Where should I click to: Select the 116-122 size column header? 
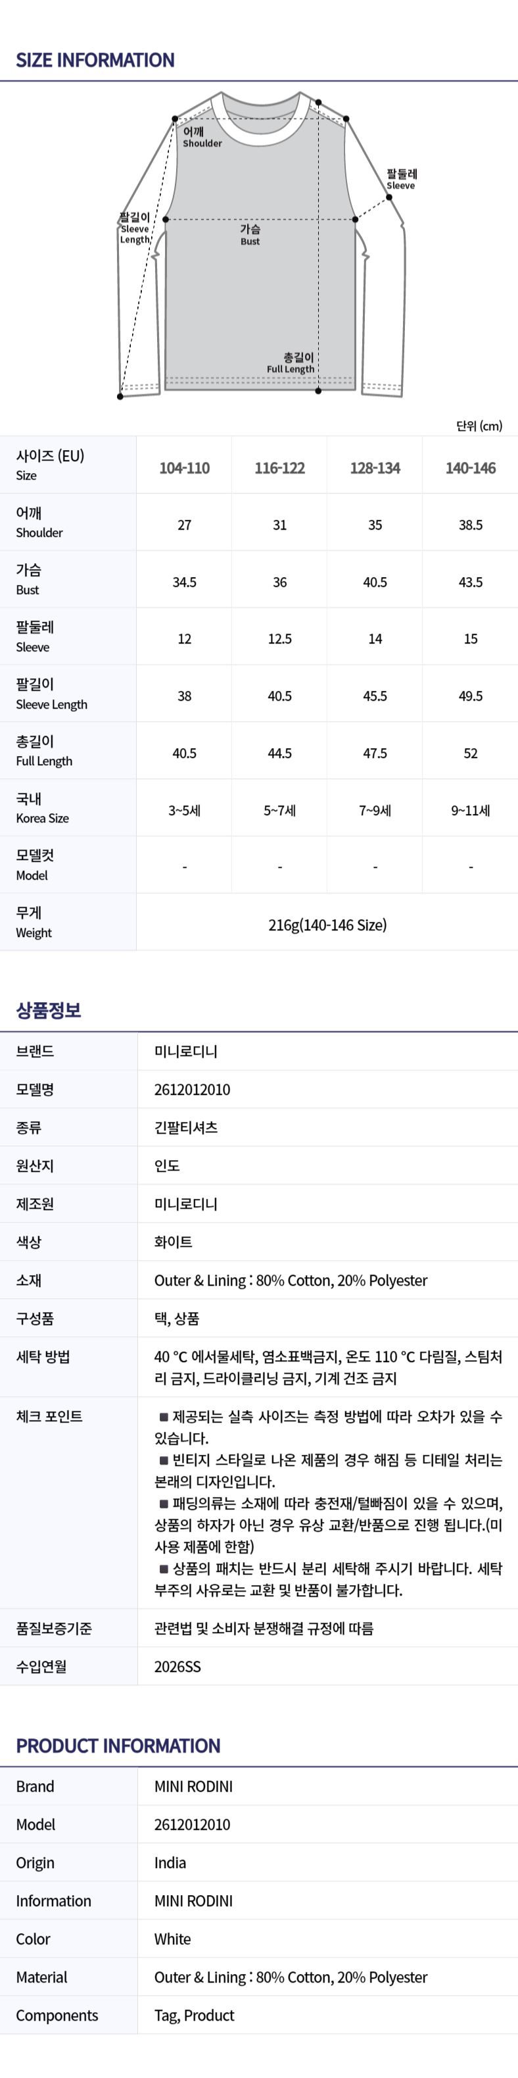(279, 468)
